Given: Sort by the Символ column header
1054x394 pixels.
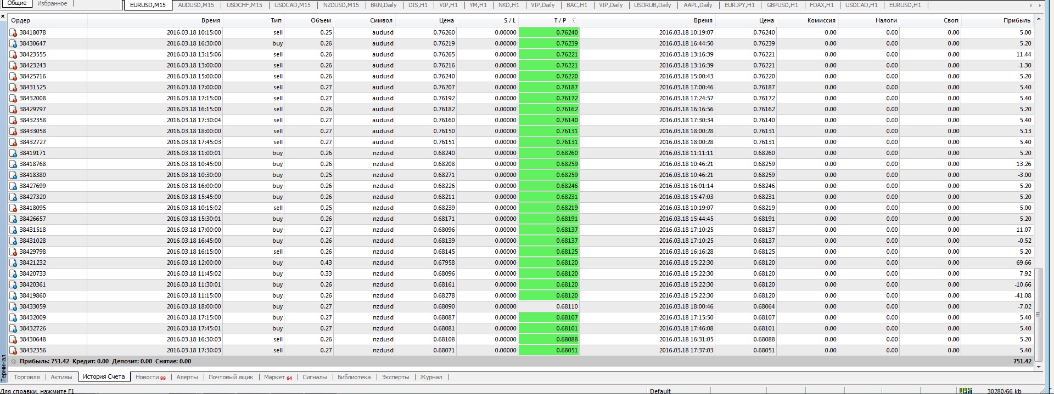Looking at the screenshot, I should coord(365,20).
